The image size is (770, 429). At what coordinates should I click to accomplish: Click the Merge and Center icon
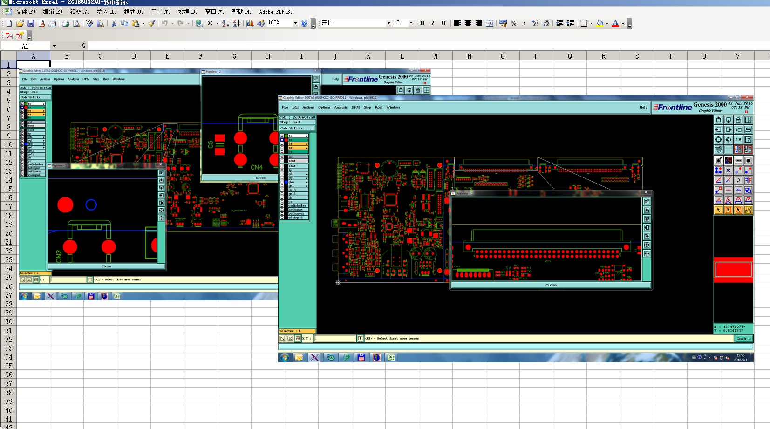pyautogui.click(x=490, y=23)
